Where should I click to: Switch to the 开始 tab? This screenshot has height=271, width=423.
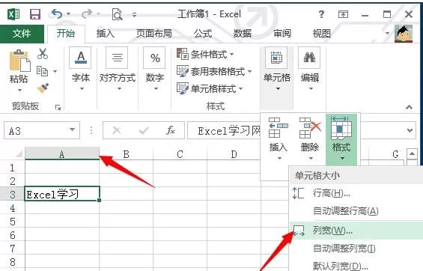[x=66, y=34]
